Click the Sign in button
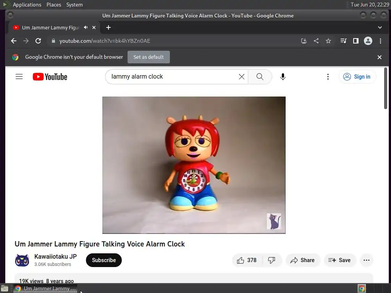 pyautogui.click(x=357, y=76)
